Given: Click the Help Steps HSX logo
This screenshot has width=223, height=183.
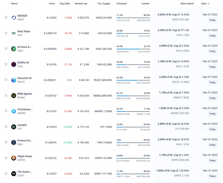Looking at the screenshot, I should click(14, 33).
